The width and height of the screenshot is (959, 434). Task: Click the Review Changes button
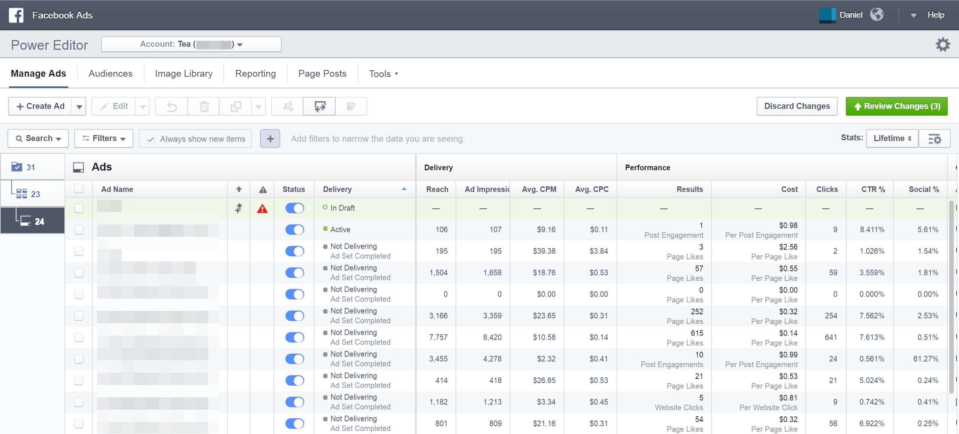(897, 106)
